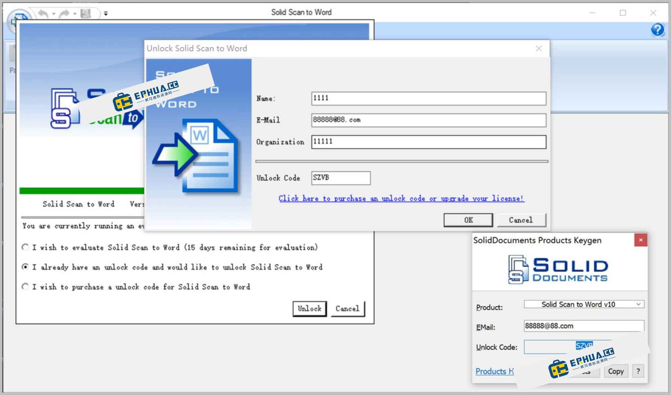Click the undo arrow in quick access toolbar
The width and height of the screenshot is (671, 395).
pos(43,14)
